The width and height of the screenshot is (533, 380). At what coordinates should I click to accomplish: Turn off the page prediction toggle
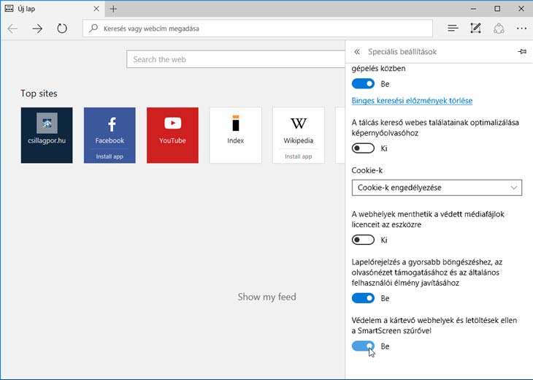(363, 298)
